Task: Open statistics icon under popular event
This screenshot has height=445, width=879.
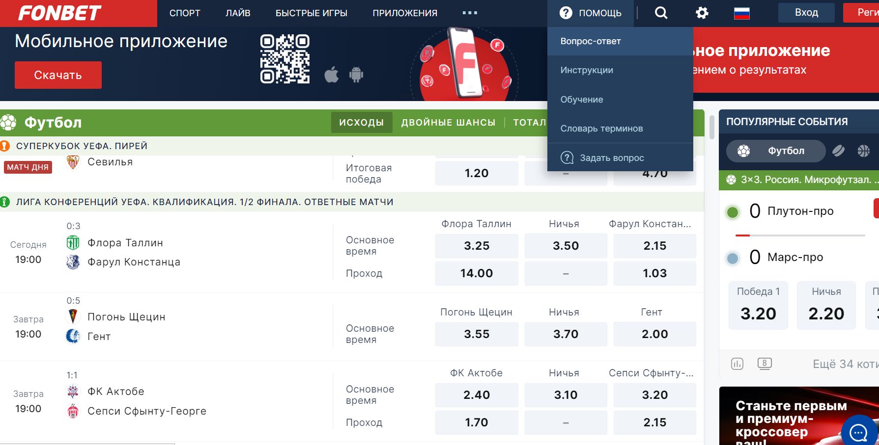Action: (737, 364)
